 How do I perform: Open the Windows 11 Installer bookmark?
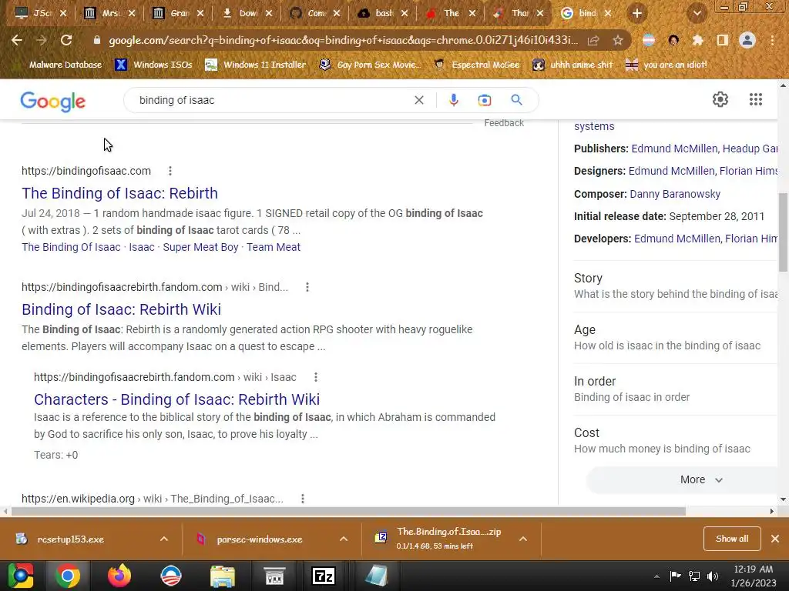(256, 65)
